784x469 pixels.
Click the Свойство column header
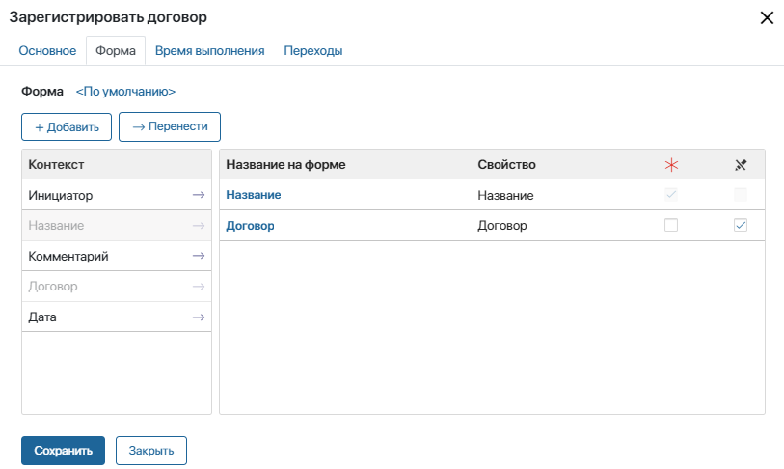click(x=506, y=165)
